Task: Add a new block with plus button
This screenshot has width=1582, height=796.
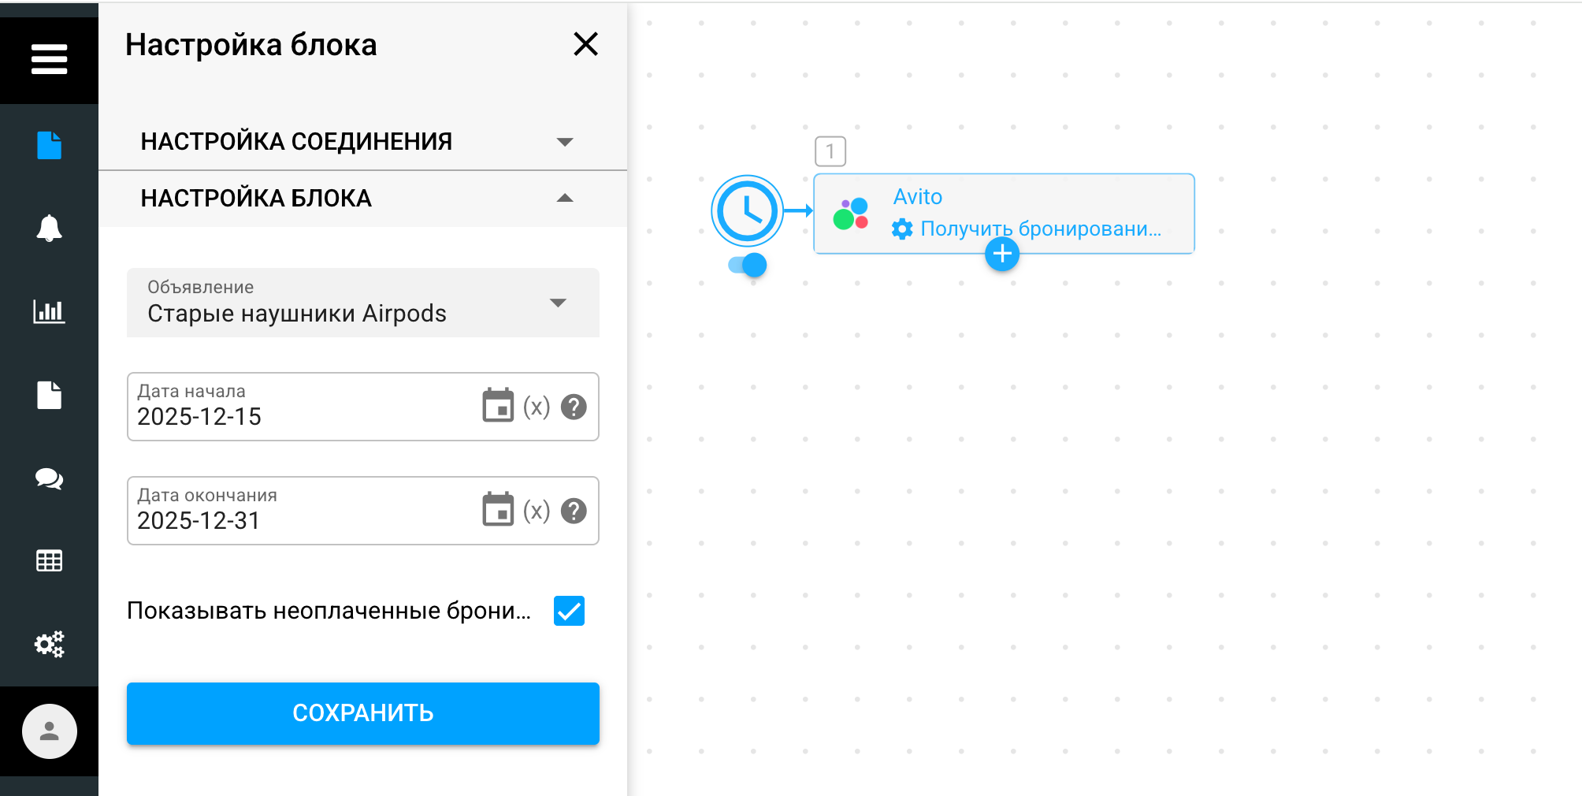Action: click(1002, 255)
